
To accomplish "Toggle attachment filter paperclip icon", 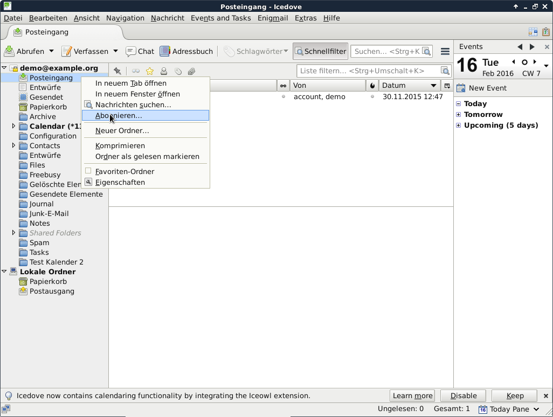I will 191,71.
